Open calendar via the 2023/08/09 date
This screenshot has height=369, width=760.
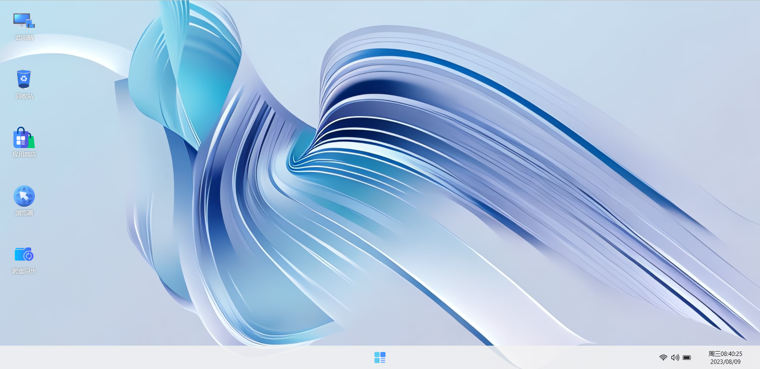tap(725, 362)
